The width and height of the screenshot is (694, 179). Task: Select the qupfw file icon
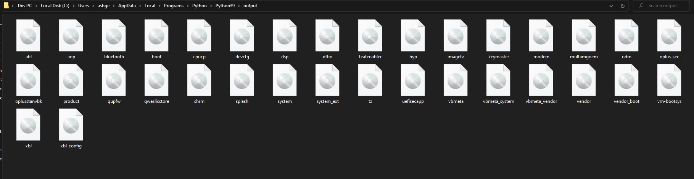114,80
